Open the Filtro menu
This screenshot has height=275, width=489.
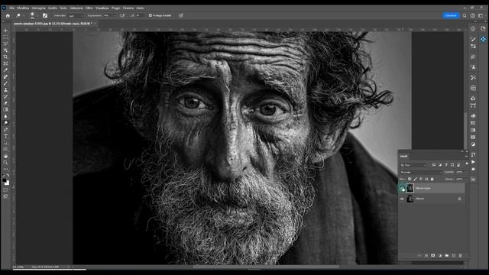point(89,8)
